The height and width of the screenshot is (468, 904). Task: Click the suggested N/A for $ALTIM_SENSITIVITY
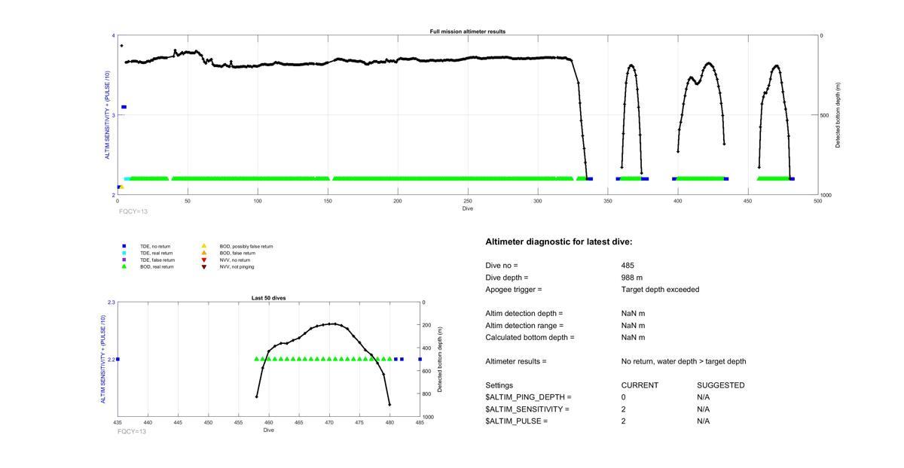pos(704,409)
